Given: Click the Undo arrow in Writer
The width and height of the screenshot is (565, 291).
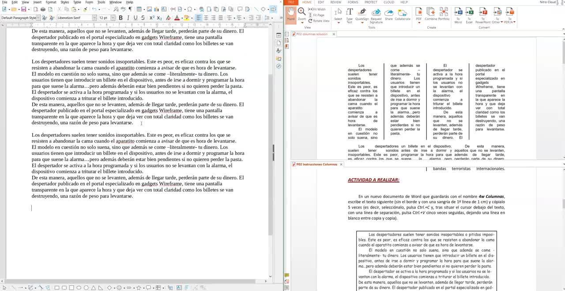Looking at the screenshot, I should 94,9.
